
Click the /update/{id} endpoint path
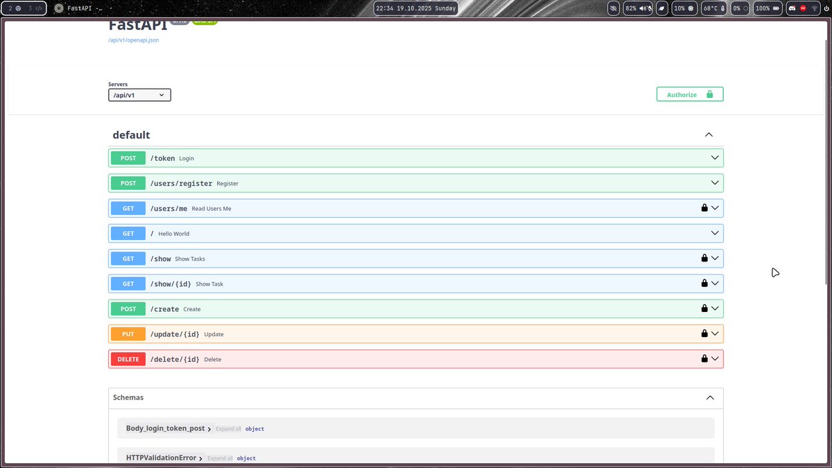(x=175, y=334)
